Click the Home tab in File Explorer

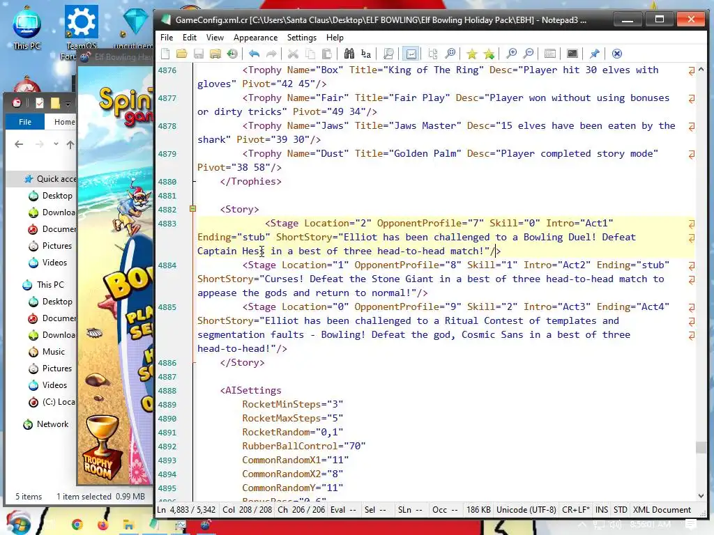63,122
